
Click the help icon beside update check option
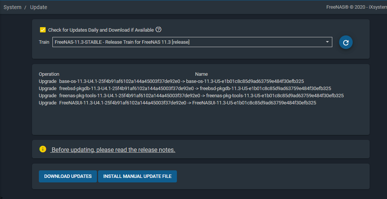click(158, 30)
